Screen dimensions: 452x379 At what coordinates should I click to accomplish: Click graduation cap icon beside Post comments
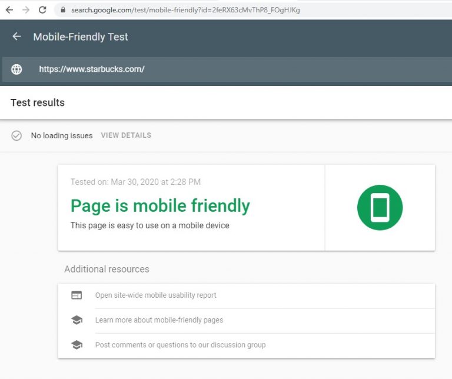click(x=77, y=345)
